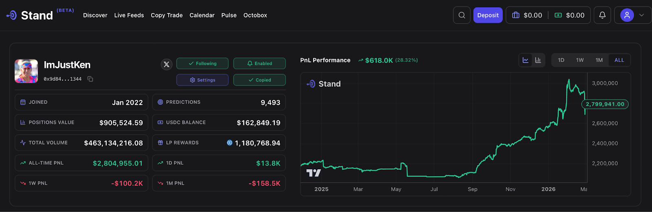Click the 1M PNL trend-down icon
Image resolution: width=652 pixels, height=212 pixels.
click(x=160, y=183)
